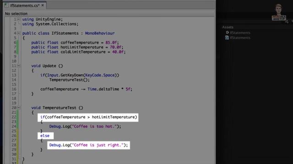
Task: Click the 'TemperatureTest();' call on line 14
Action: (70, 80)
